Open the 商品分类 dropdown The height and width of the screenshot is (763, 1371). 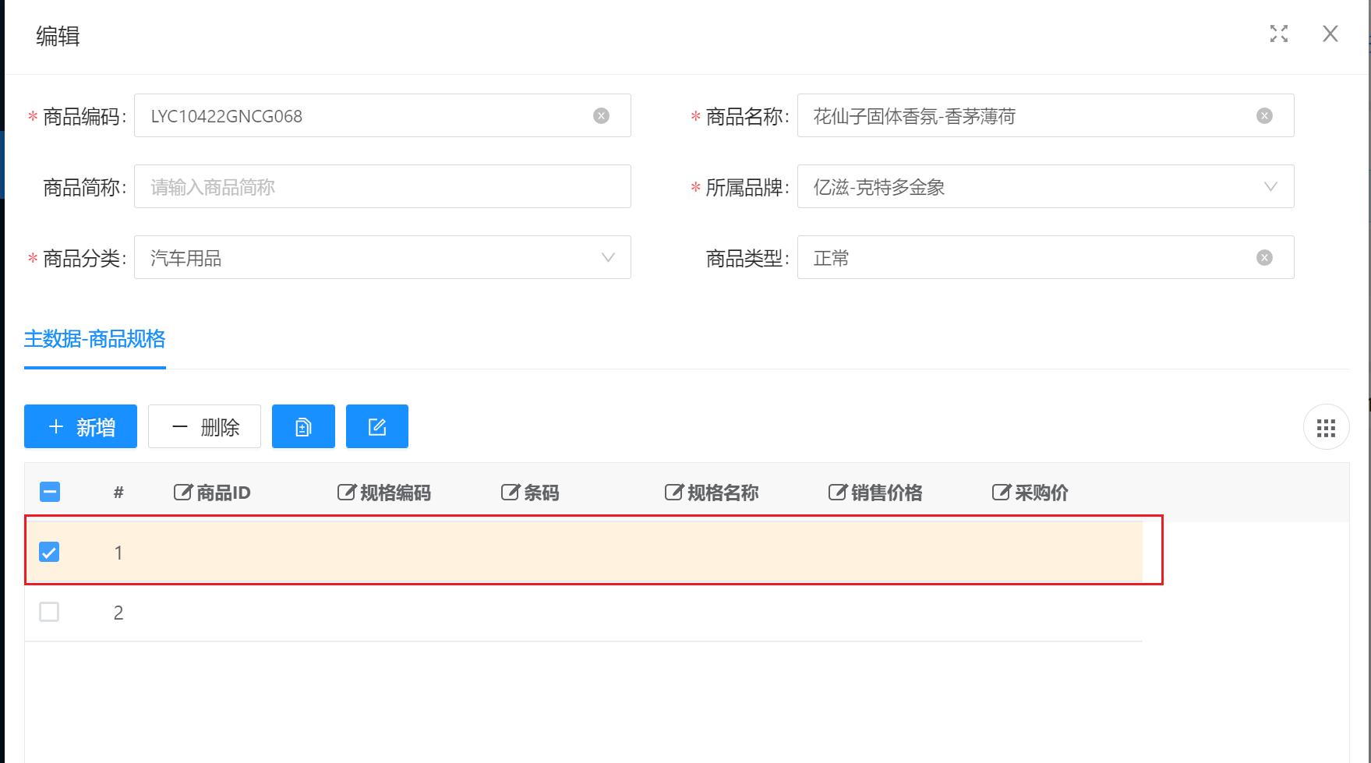382,257
